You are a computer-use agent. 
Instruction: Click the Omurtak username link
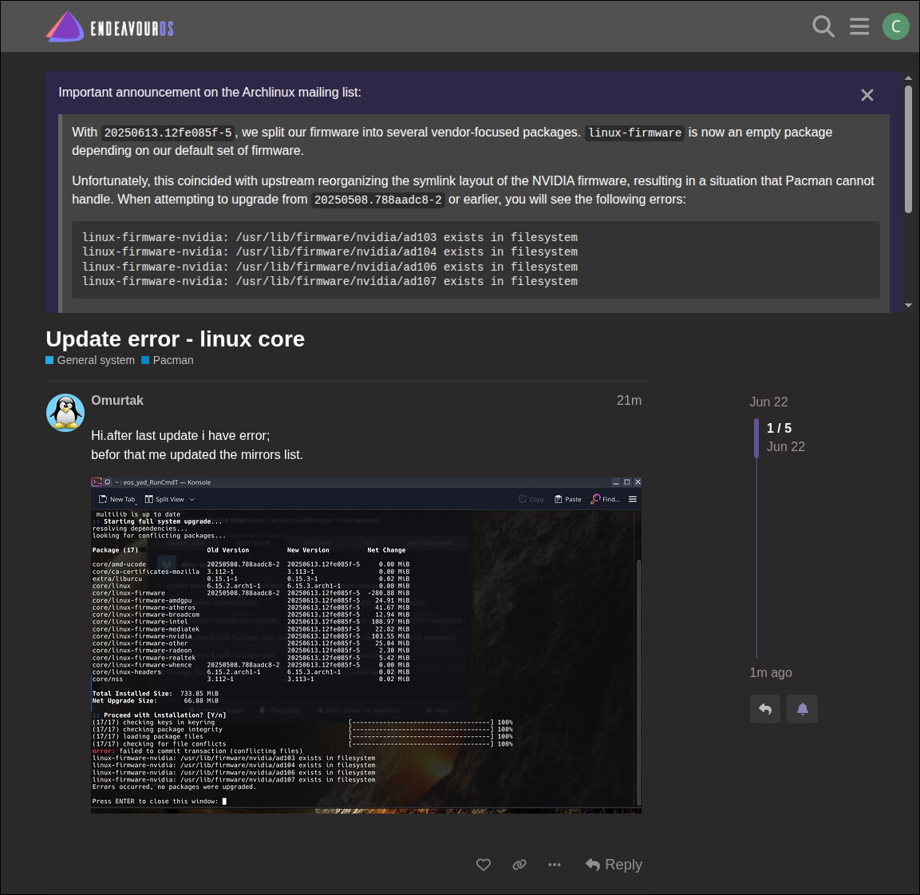click(117, 401)
